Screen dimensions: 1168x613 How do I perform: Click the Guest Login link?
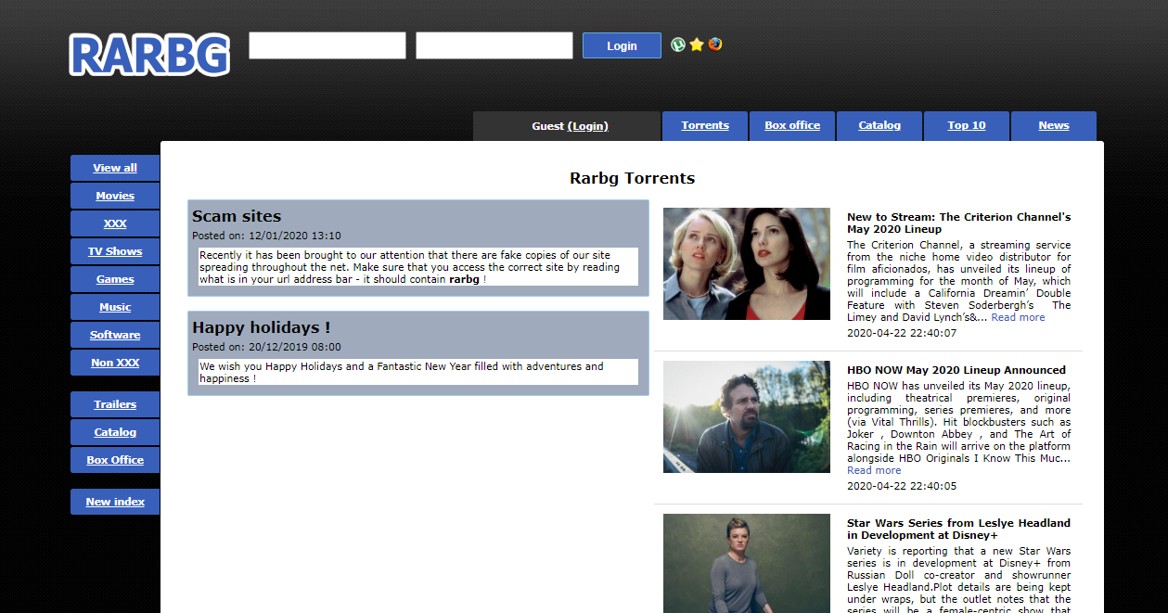(x=587, y=126)
